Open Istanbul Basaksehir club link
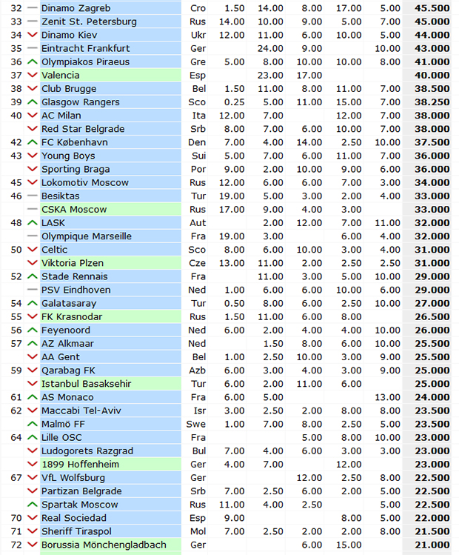This screenshot has width=459, height=555. coord(87,384)
